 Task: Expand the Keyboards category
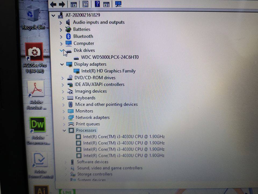pos(63,98)
